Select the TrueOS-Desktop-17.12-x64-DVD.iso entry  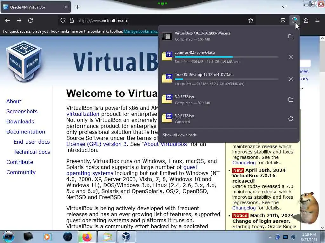(222, 79)
